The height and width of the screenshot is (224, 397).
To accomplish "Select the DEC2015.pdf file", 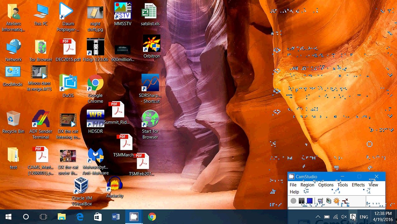I will [x=68, y=50].
